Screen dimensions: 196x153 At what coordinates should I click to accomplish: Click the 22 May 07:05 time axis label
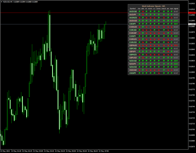coord(103,151)
